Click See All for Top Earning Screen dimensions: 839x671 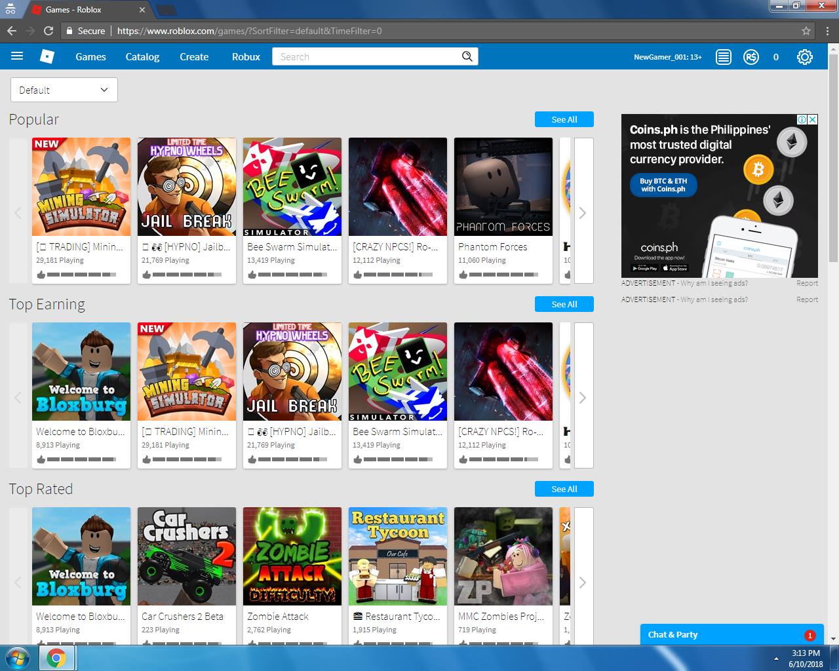pyautogui.click(x=564, y=304)
